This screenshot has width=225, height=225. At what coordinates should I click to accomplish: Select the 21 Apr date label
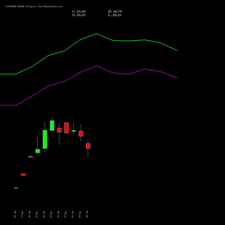pos(36,214)
